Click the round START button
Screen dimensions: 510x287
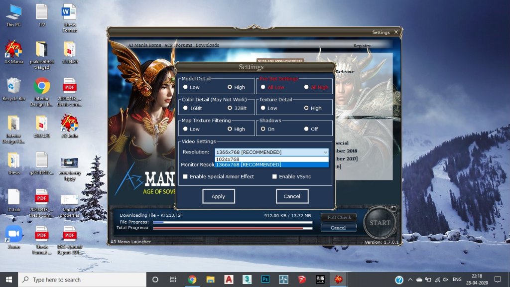click(x=380, y=223)
